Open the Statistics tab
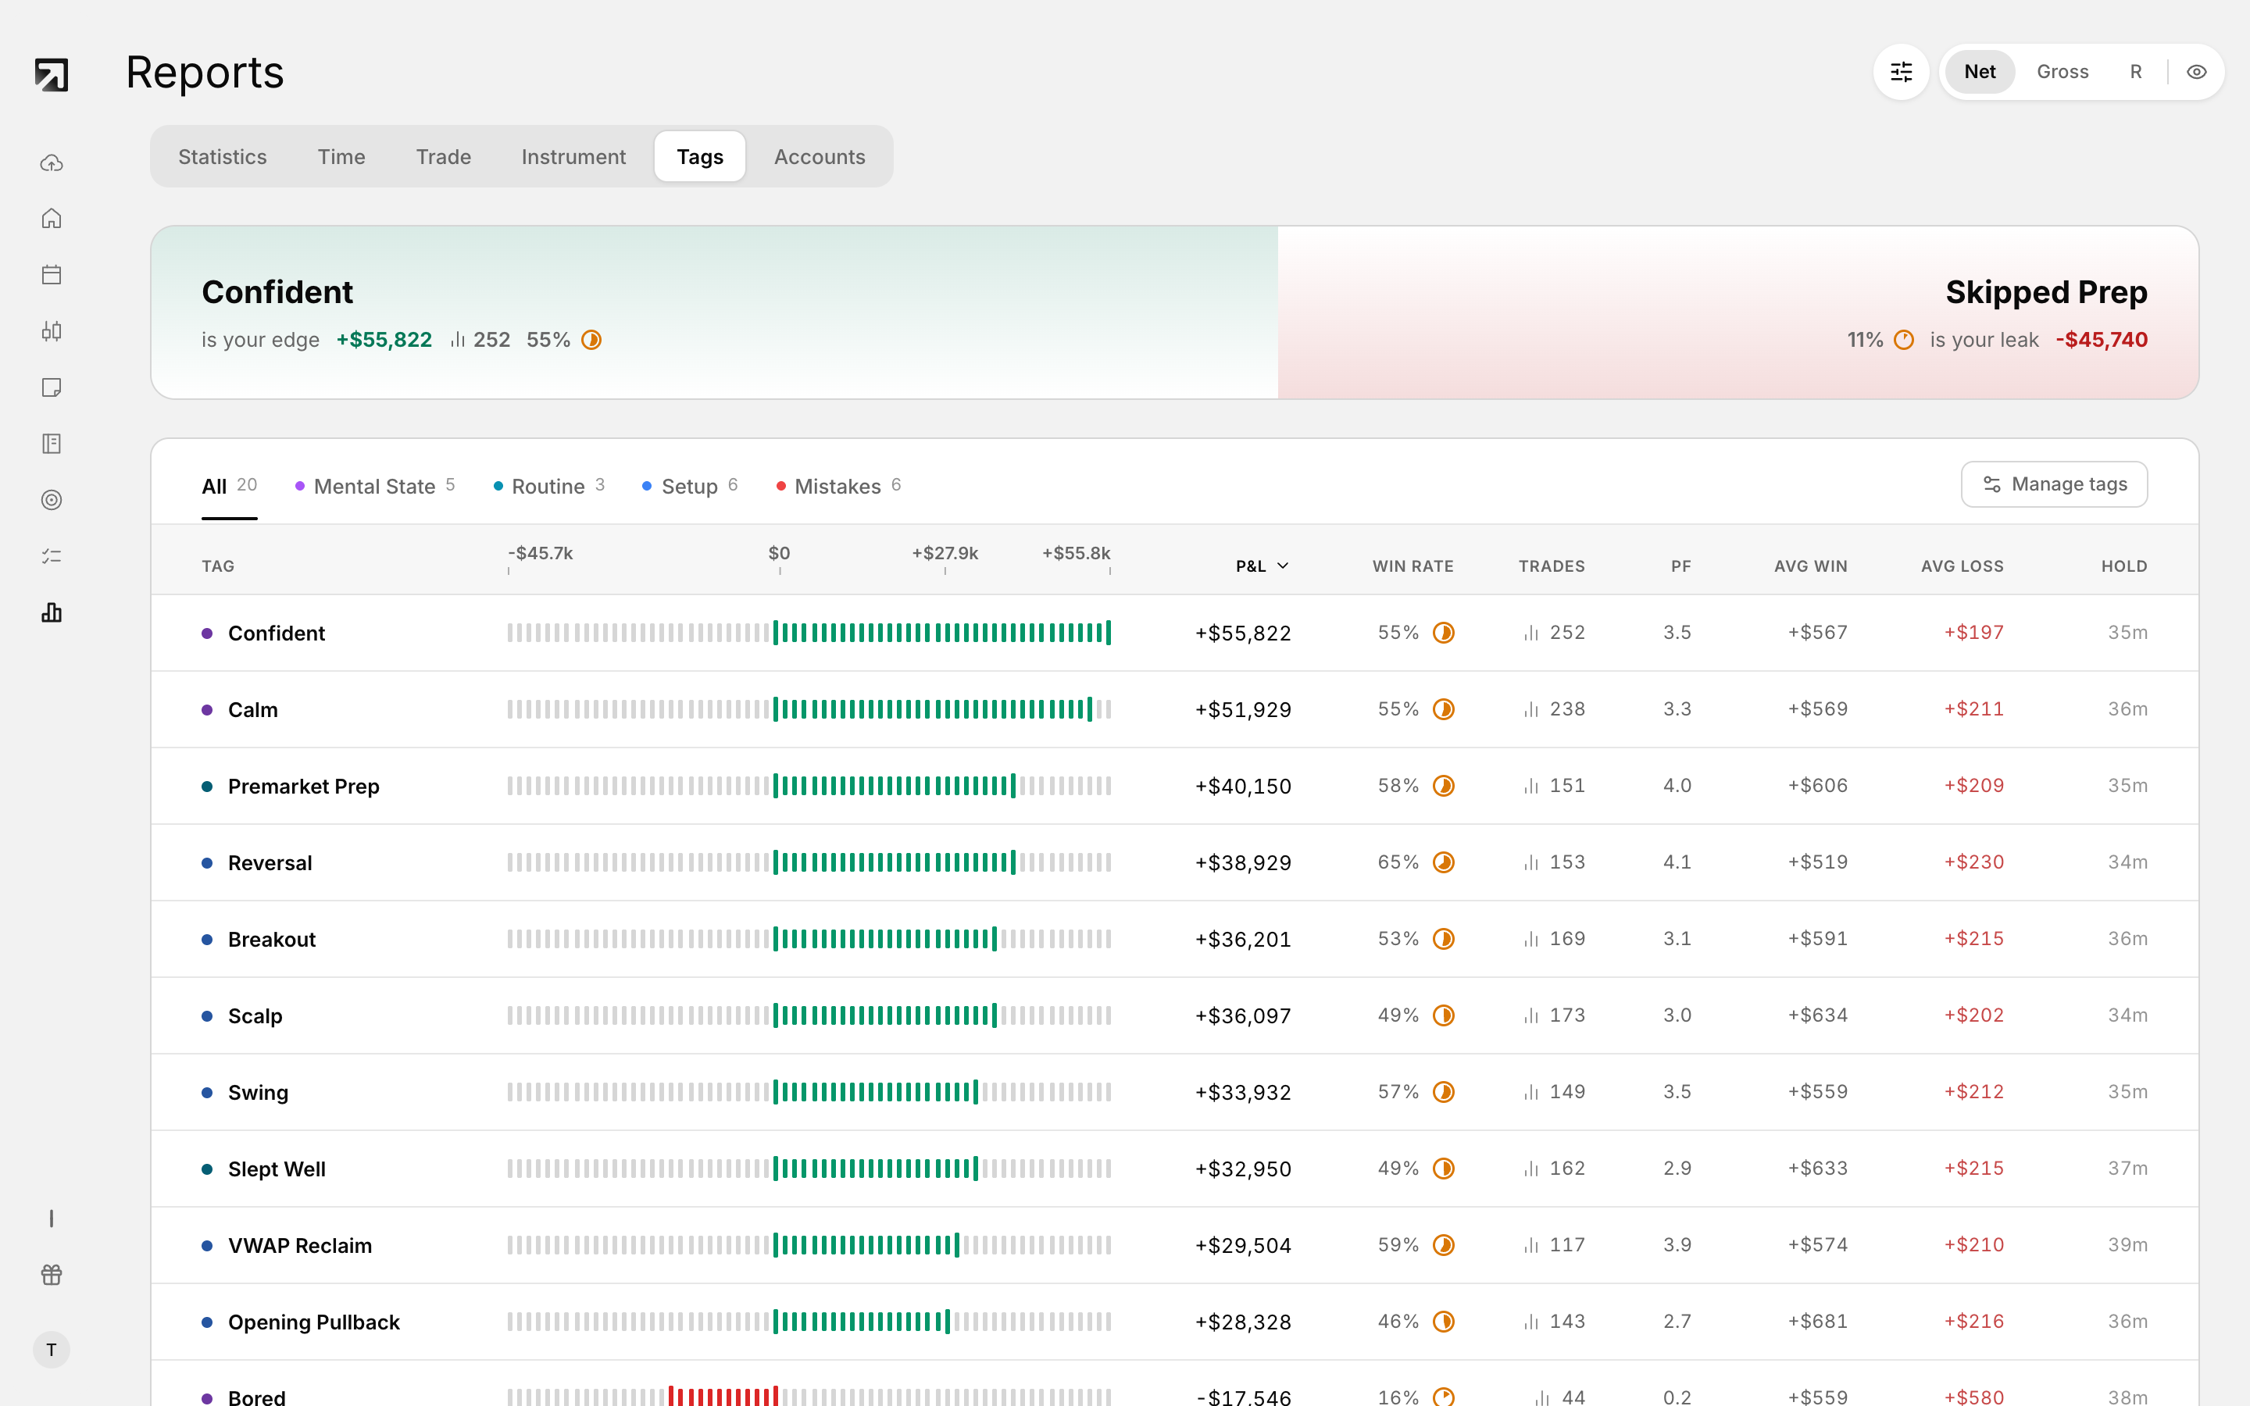The width and height of the screenshot is (2250, 1406). 222,156
